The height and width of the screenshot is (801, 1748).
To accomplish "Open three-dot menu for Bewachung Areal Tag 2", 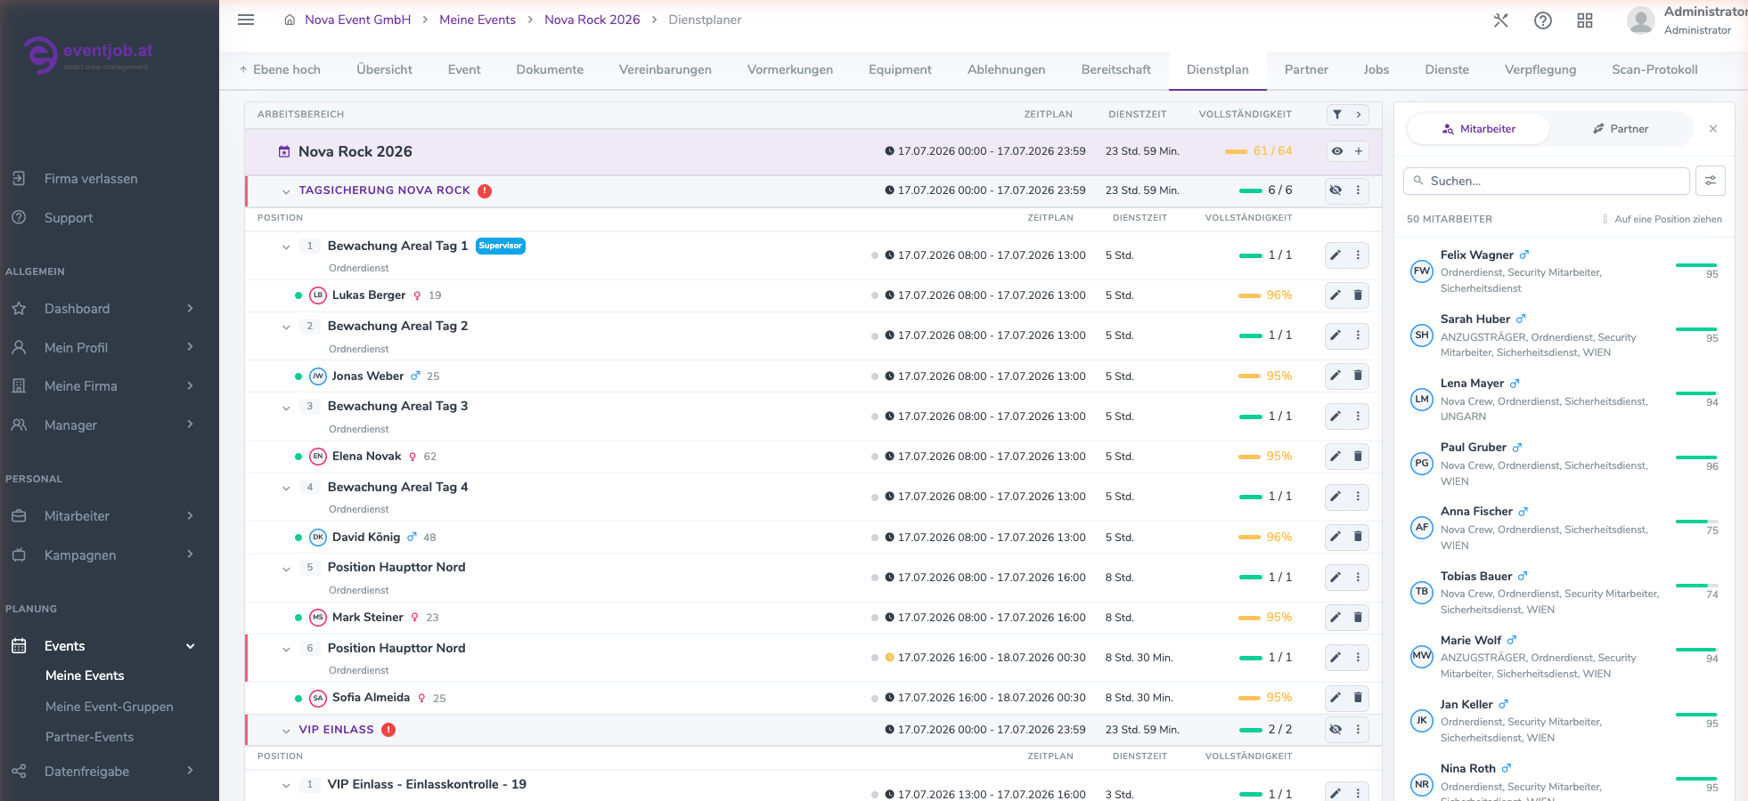I will click(1359, 336).
